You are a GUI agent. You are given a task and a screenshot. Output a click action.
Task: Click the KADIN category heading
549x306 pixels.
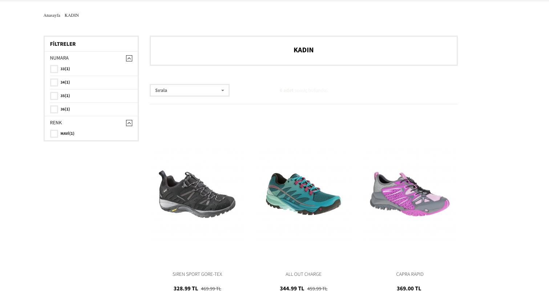pyautogui.click(x=303, y=50)
